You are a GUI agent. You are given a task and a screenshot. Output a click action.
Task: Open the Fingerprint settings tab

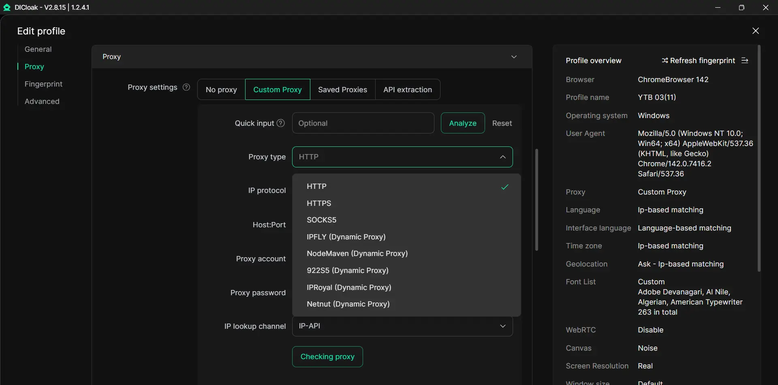43,84
